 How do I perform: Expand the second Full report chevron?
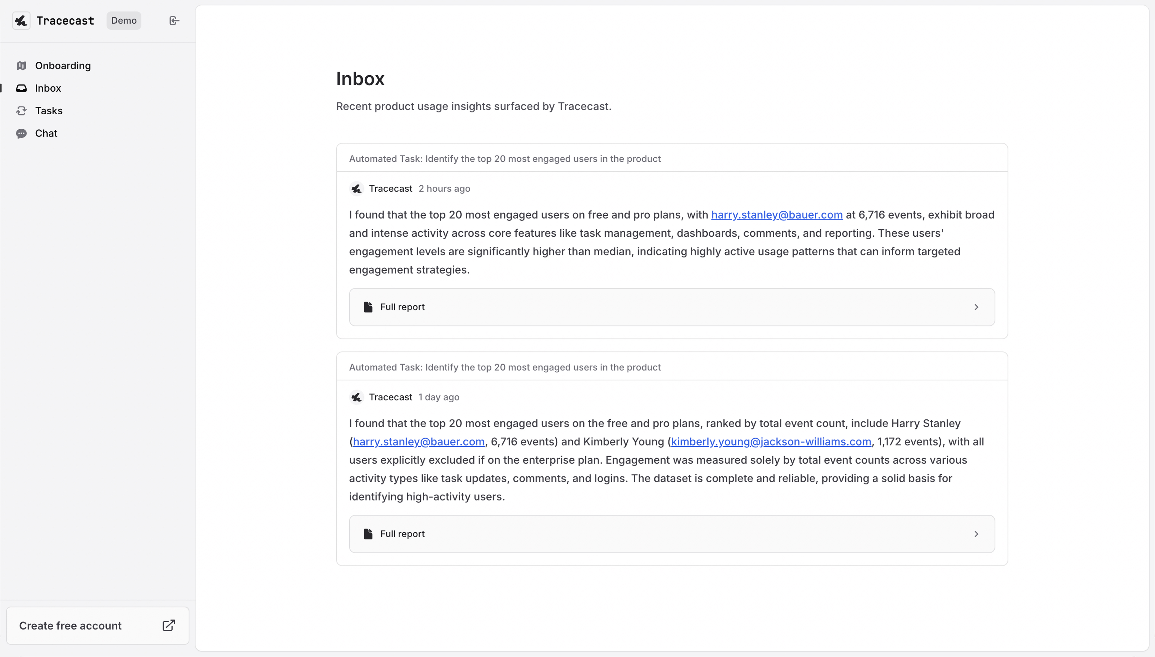(x=976, y=534)
